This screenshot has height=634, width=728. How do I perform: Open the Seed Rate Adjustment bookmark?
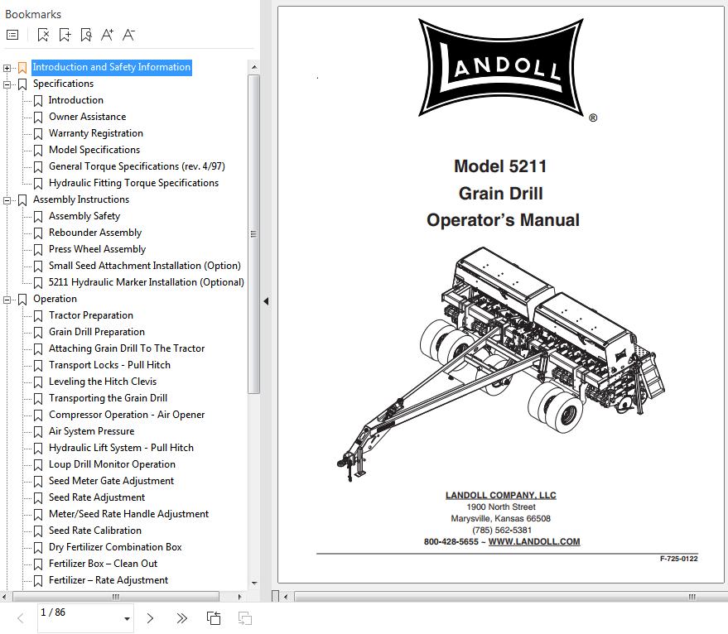(x=97, y=497)
